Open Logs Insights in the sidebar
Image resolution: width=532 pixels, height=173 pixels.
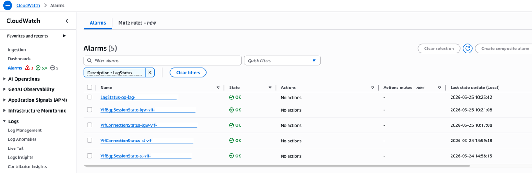pos(20,157)
